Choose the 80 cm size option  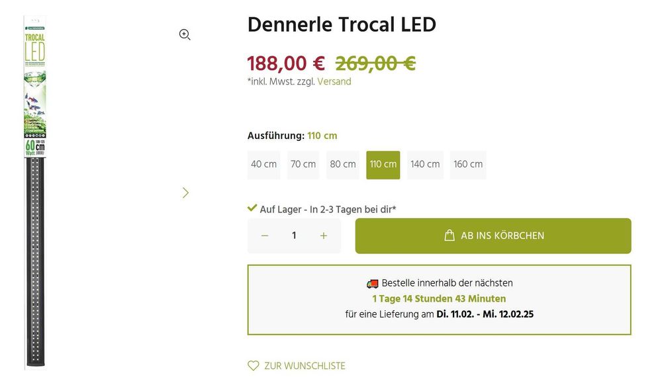coord(343,164)
